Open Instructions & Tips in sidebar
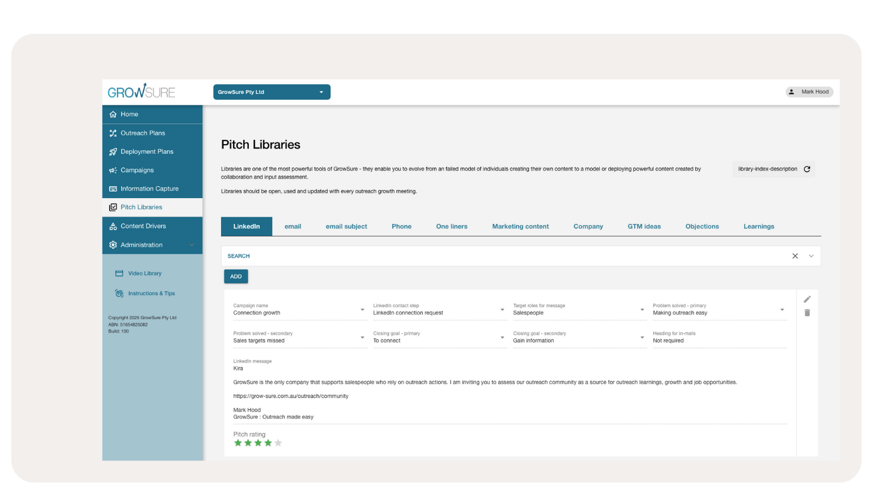The width and height of the screenshot is (873, 489). point(151,294)
